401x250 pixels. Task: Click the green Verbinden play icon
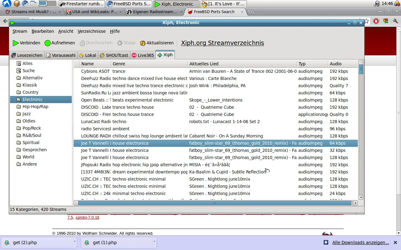(x=16, y=43)
